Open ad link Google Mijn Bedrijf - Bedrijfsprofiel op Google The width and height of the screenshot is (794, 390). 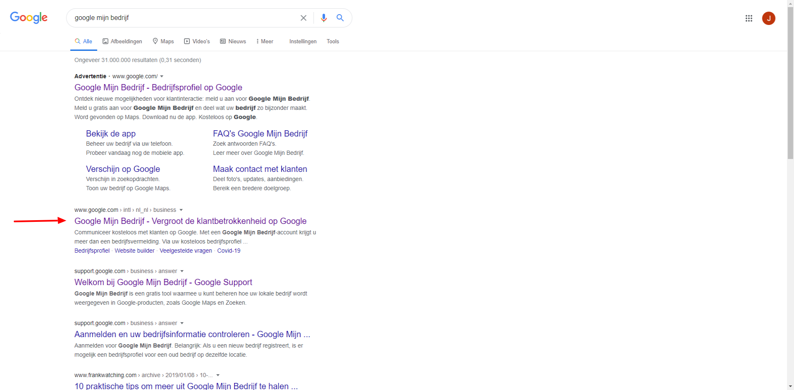point(158,87)
